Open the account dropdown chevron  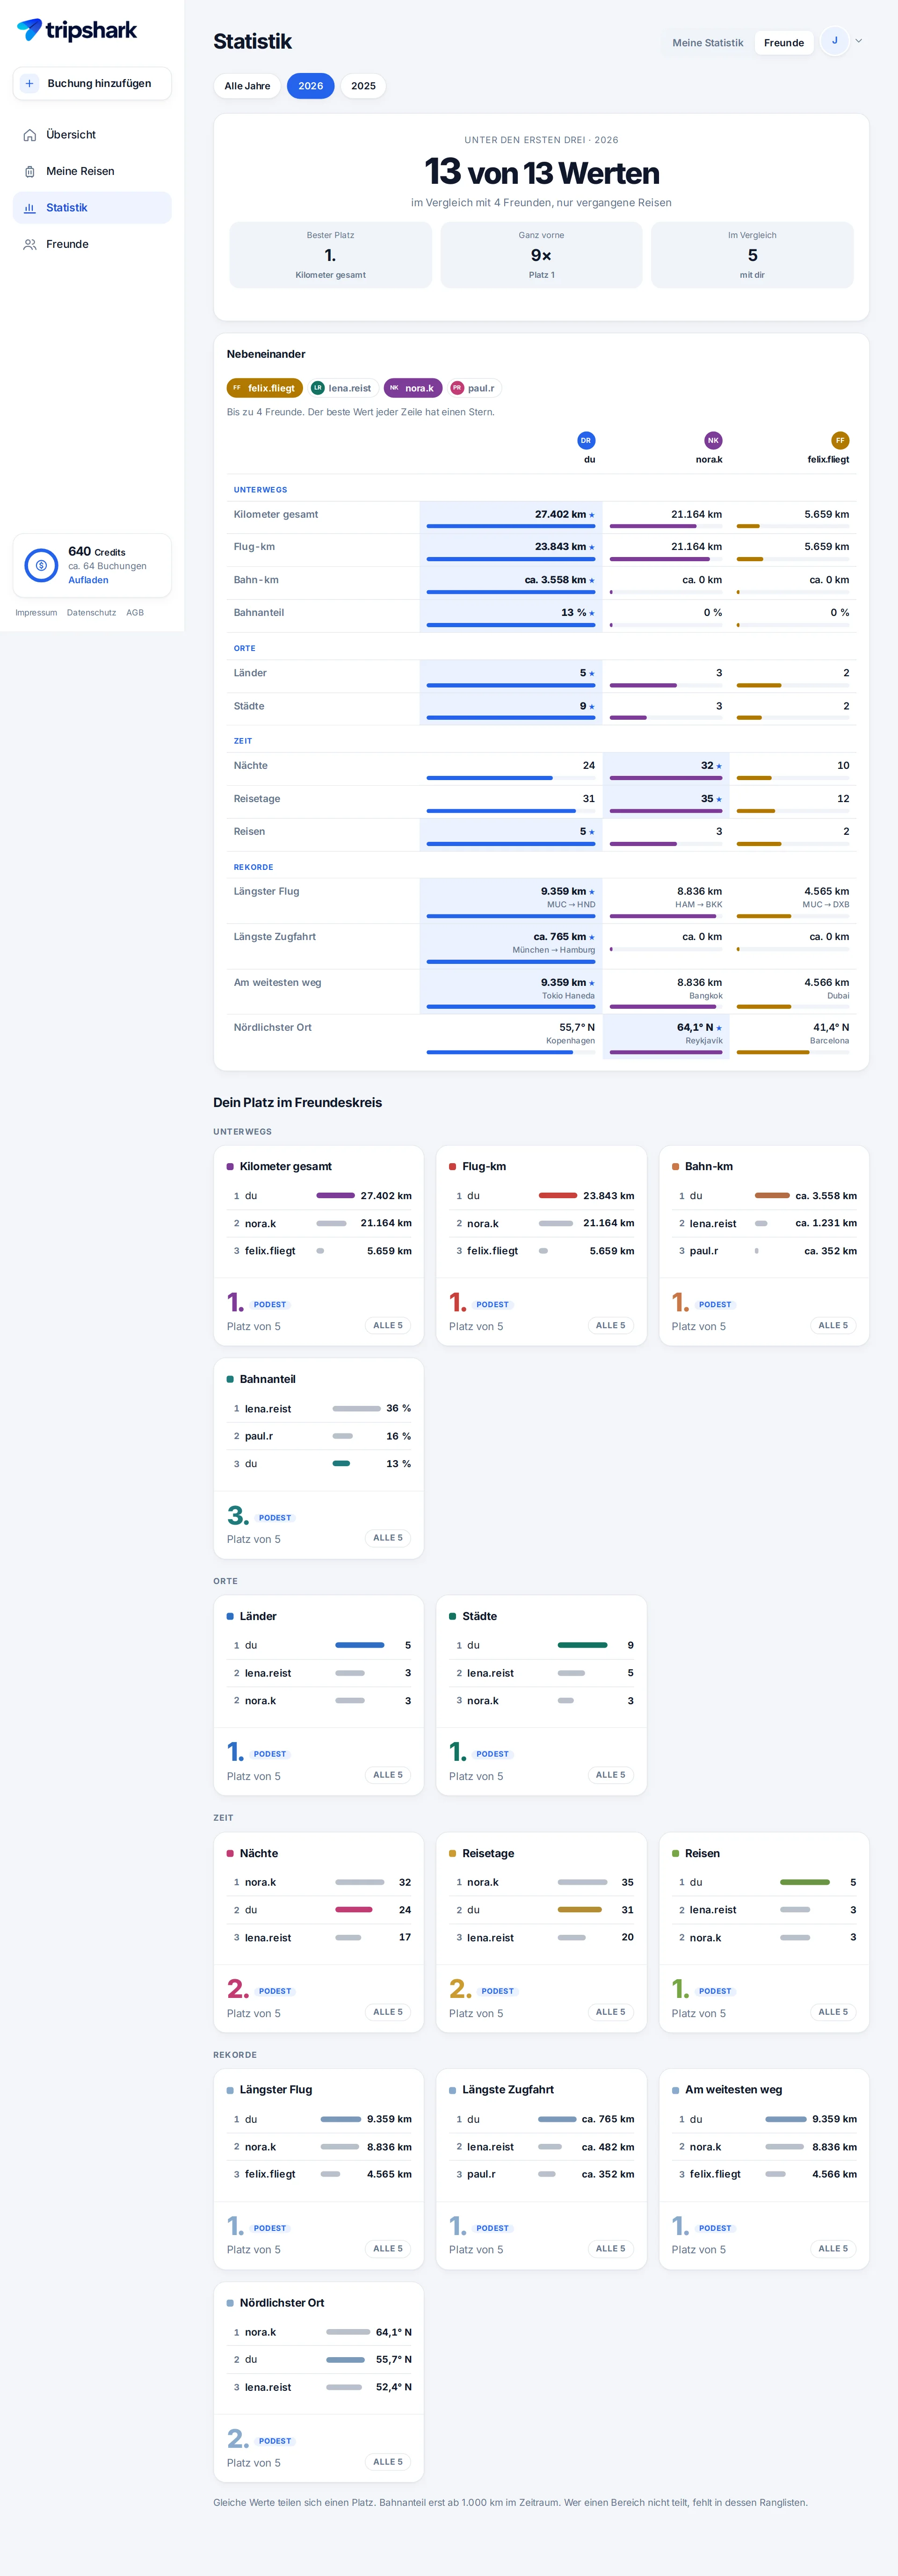858,41
